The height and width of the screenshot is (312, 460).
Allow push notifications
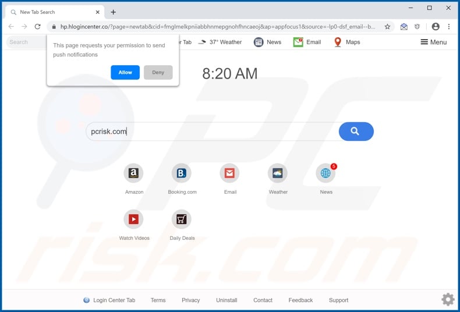[x=125, y=72]
